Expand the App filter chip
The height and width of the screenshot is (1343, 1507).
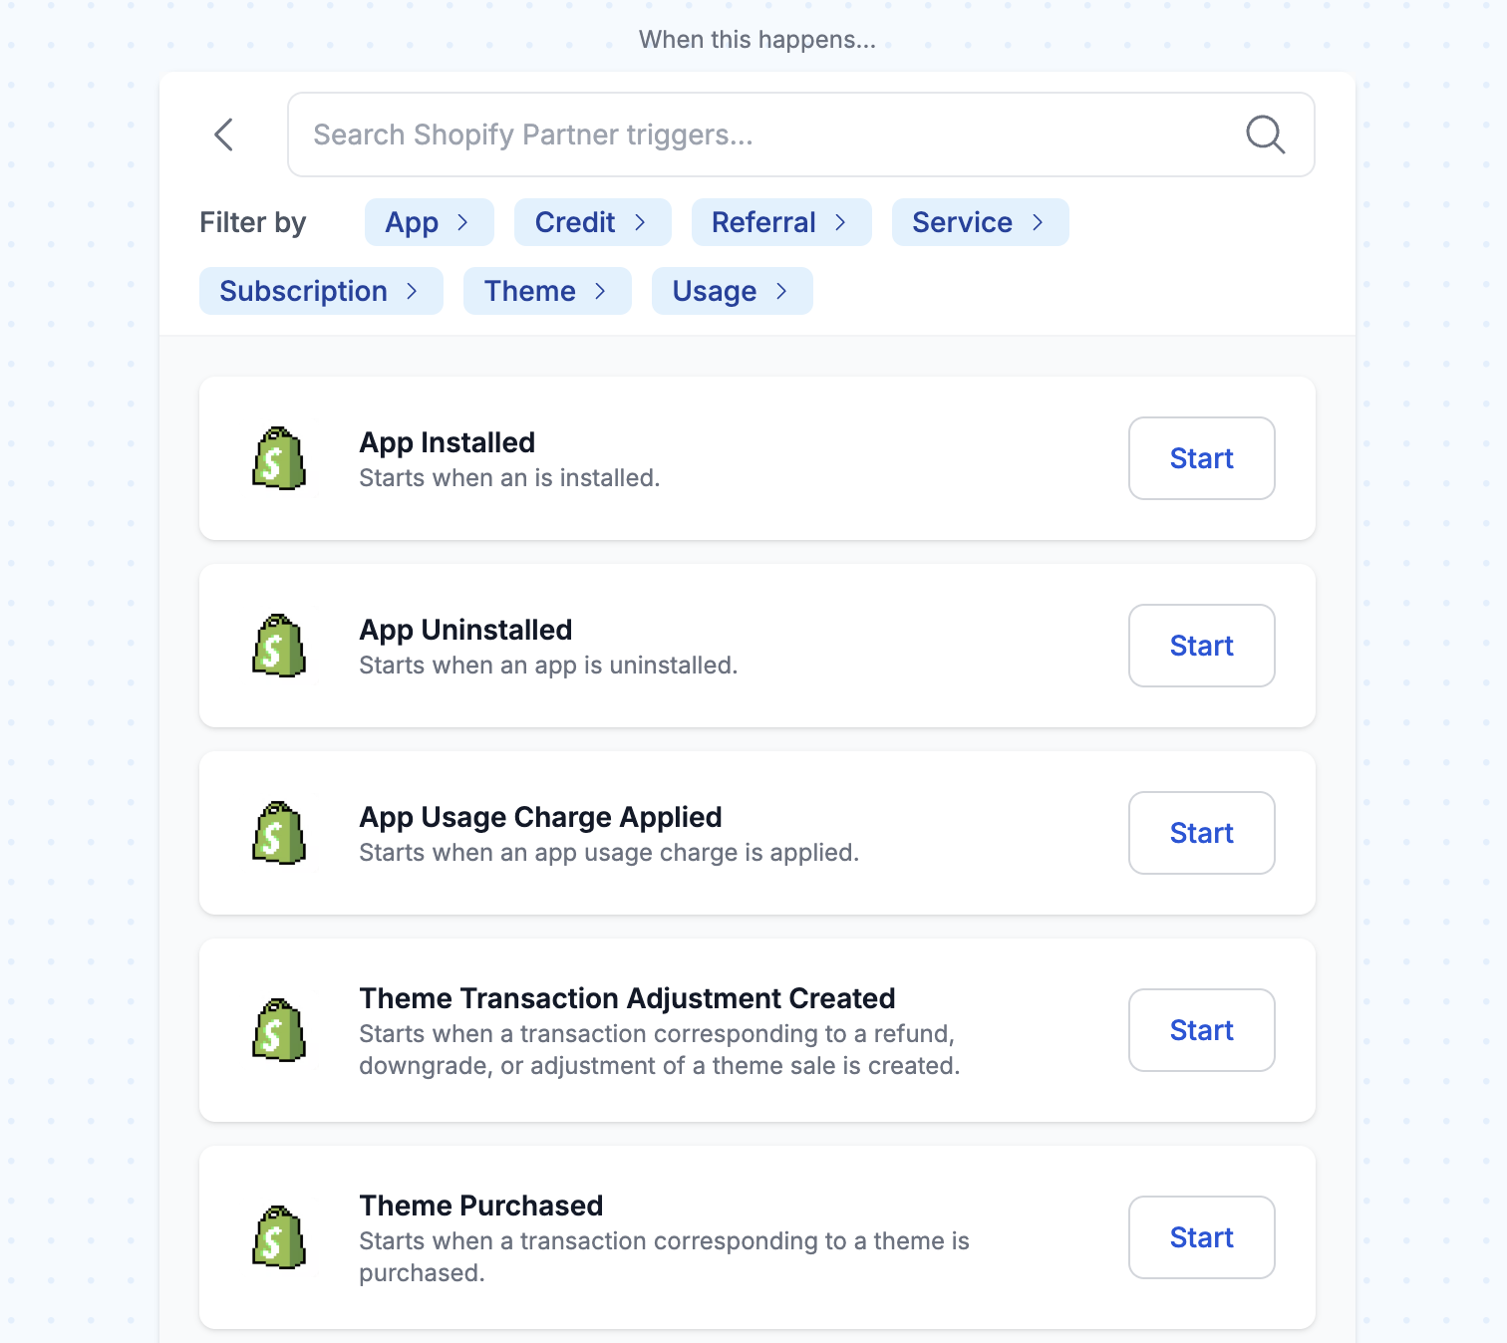[x=430, y=222]
